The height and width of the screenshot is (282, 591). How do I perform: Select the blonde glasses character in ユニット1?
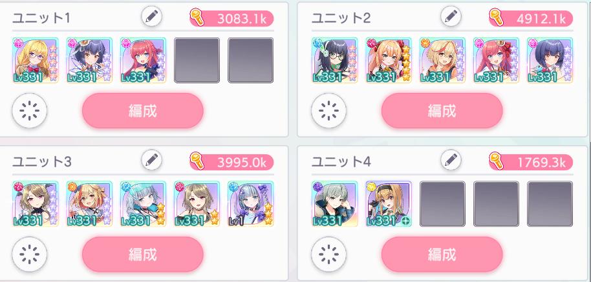point(36,60)
